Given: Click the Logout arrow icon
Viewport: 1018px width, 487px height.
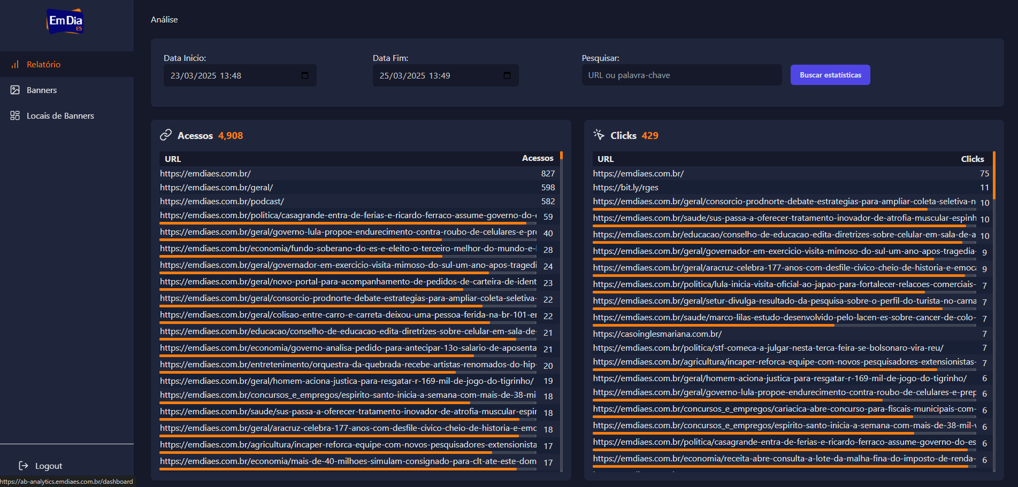Looking at the screenshot, I should pyautogui.click(x=24, y=466).
